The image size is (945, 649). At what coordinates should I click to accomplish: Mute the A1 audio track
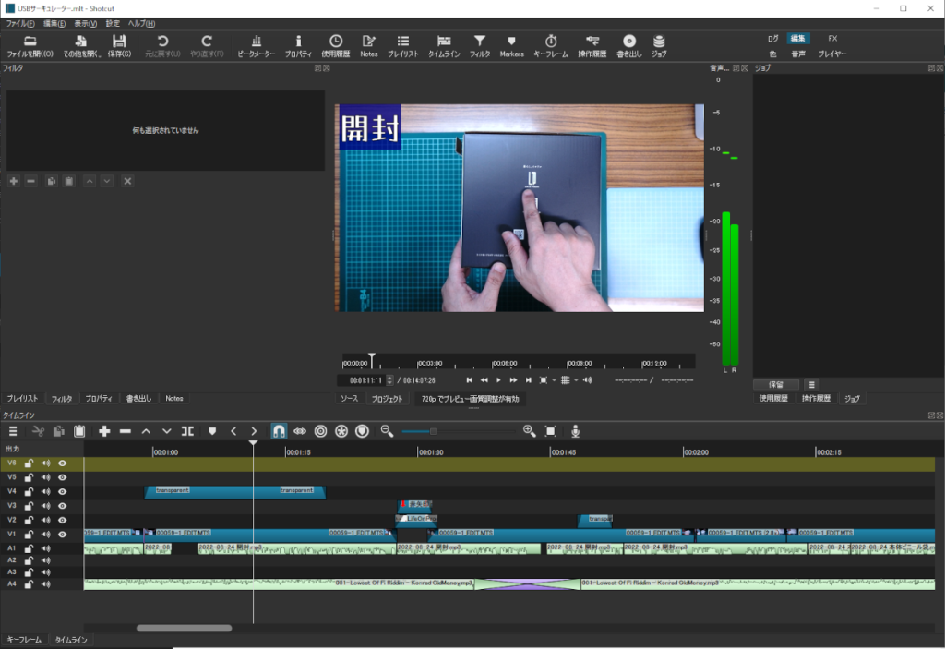pos(45,548)
